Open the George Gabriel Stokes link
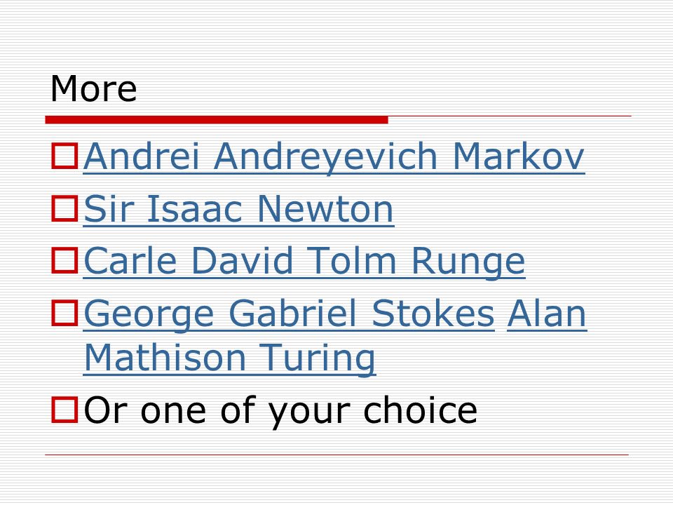Image resolution: width=673 pixels, height=505 pixels. [289, 314]
